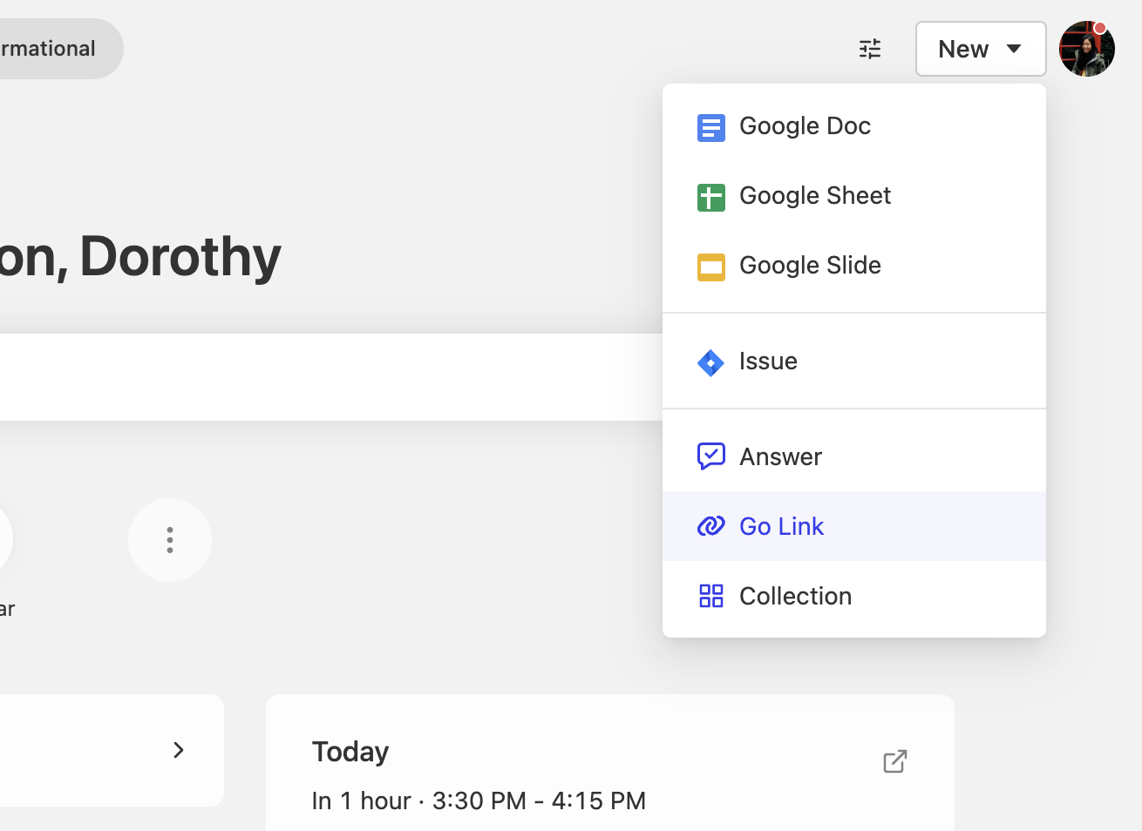Choose Collection from the New menu
The width and height of the screenshot is (1142, 831).
[795, 597]
